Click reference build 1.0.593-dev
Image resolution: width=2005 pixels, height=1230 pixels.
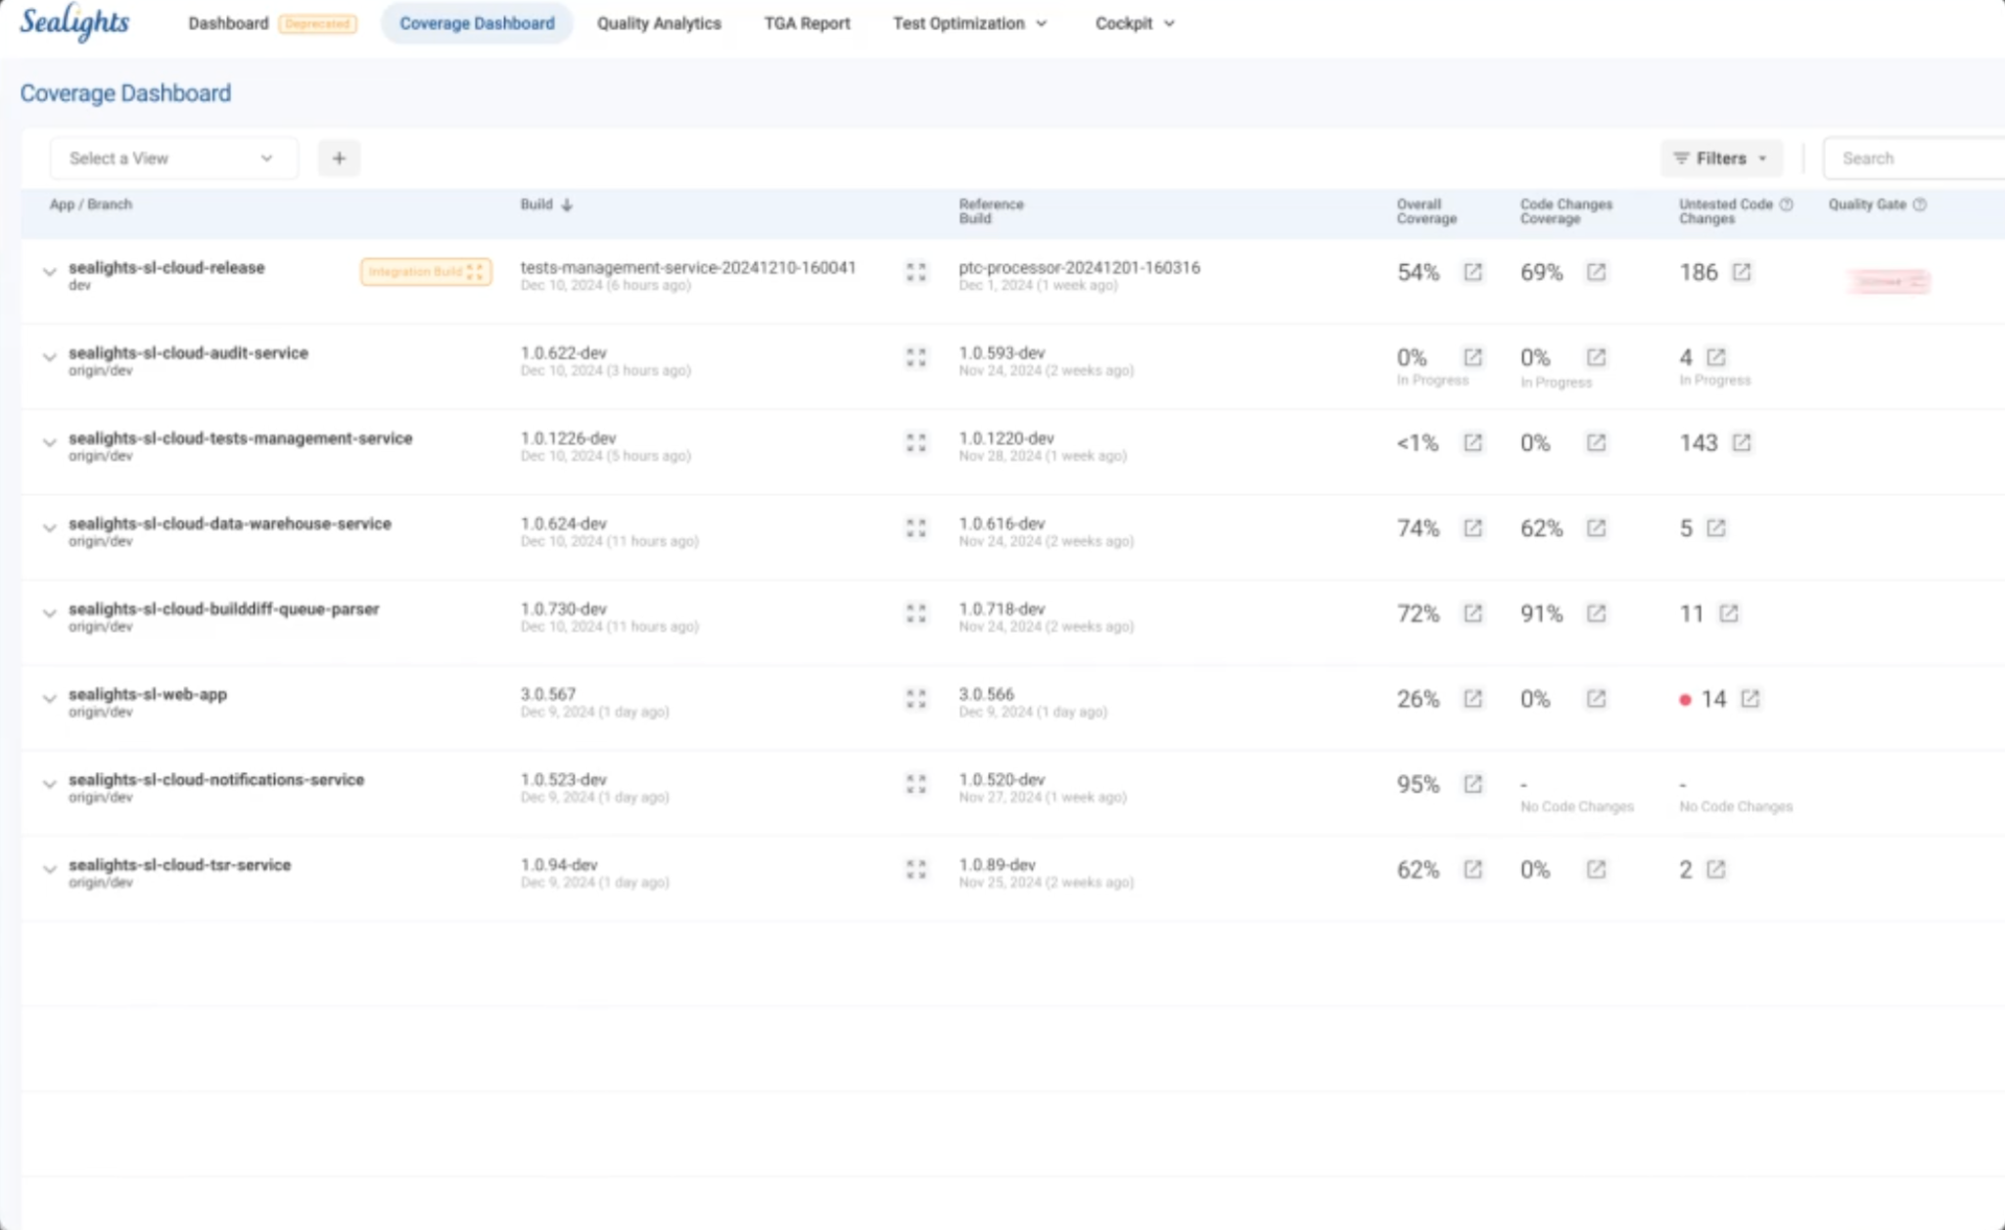coord(1002,353)
